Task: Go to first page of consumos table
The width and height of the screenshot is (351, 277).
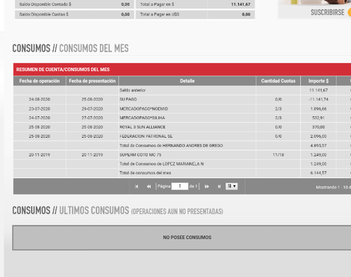Action: [x=137, y=186]
